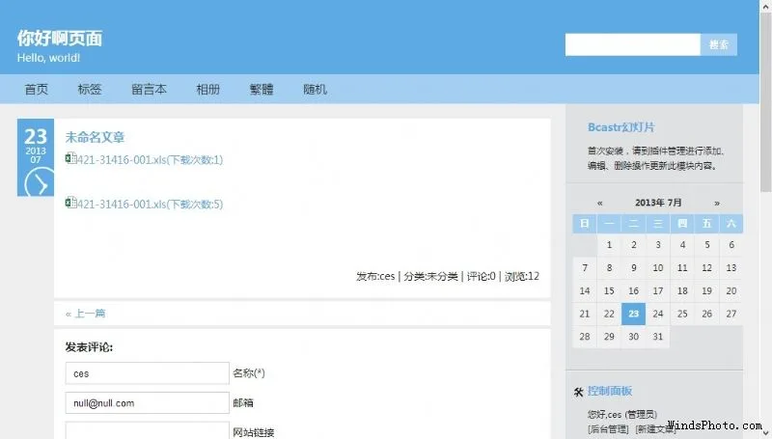Screen dimensions: 772x439
Task: Go to 上一篇 previous post
Action: (90, 314)
